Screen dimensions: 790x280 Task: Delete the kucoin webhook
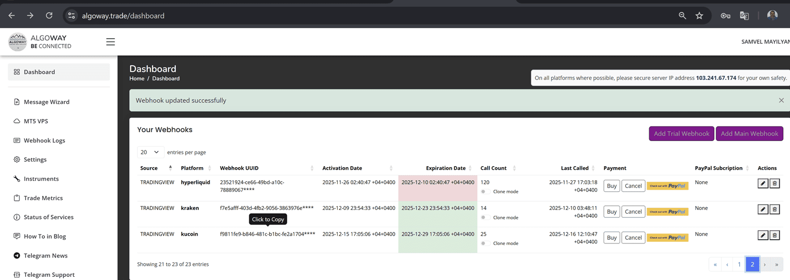point(775,235)
